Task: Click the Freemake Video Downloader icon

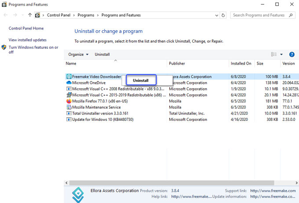Action: [x=69, y=76]
